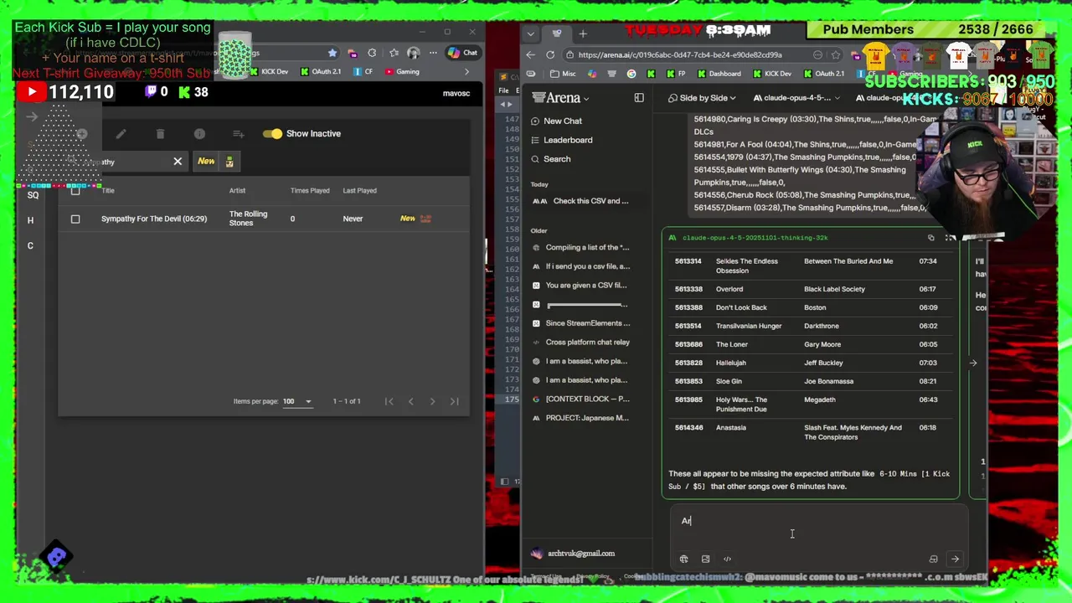Open the Dashboard bookmark in Arena browser

coord(719,74)
